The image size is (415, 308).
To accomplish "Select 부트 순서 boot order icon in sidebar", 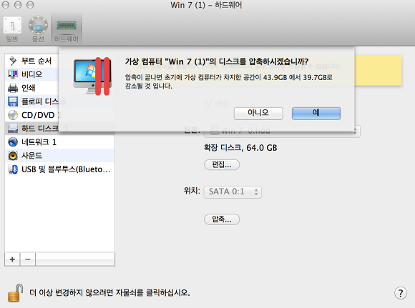I will click(x=13, y=61).
